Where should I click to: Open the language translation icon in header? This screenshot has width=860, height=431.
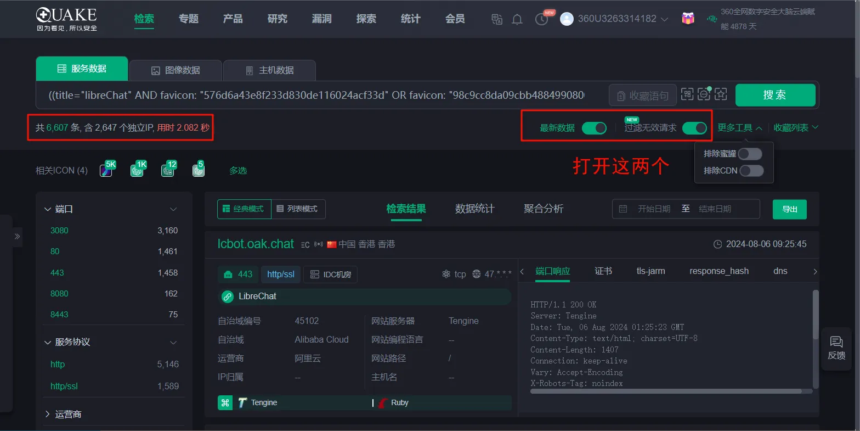pyautogui.click(x=497, y=19)
